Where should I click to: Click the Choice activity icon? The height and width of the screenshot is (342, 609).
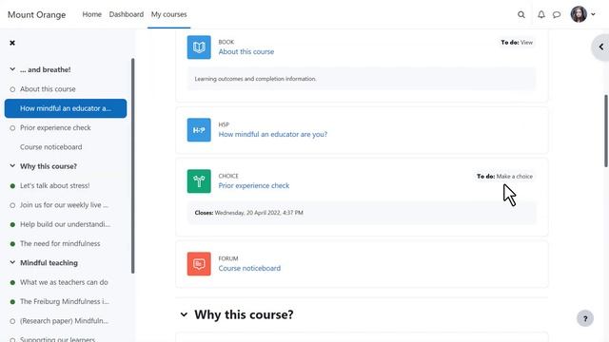click(x=199, y=181)
